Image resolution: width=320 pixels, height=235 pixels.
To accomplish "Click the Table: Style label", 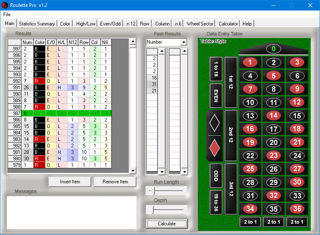I will pos(213,41).
